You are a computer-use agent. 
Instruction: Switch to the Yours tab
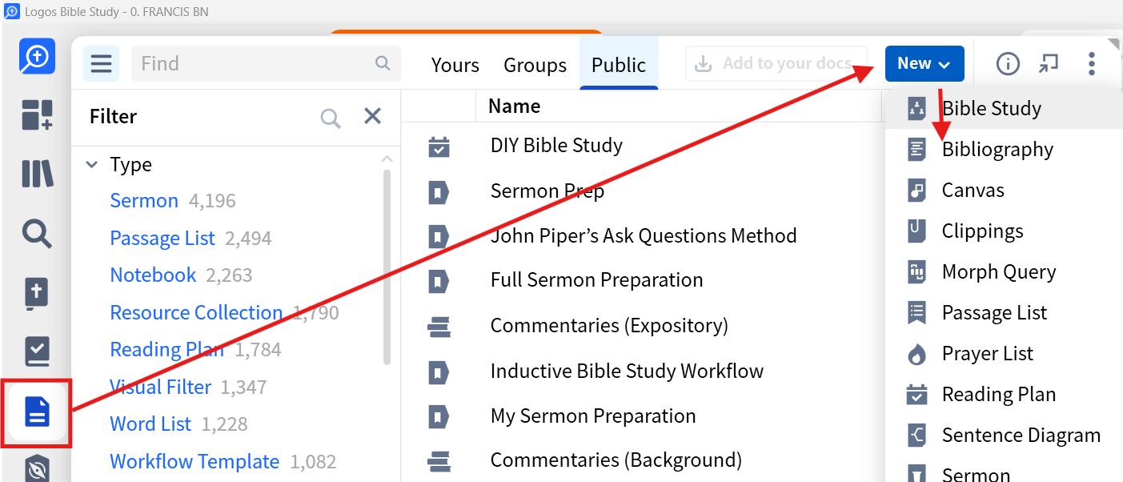455,65
